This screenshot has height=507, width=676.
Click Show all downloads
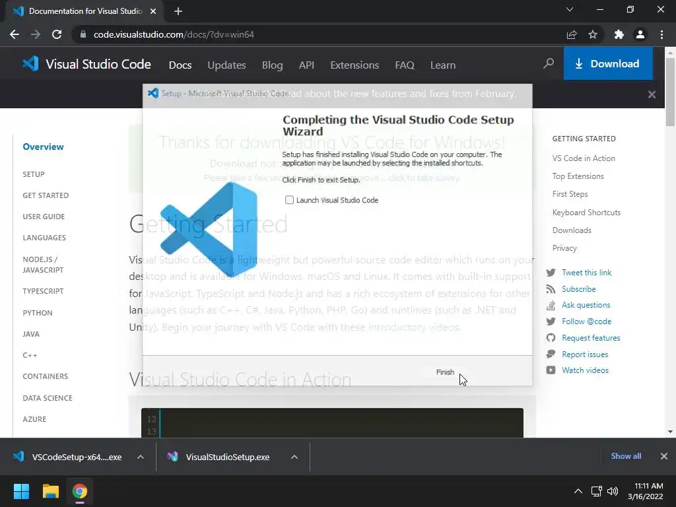[x=626, y=456]
